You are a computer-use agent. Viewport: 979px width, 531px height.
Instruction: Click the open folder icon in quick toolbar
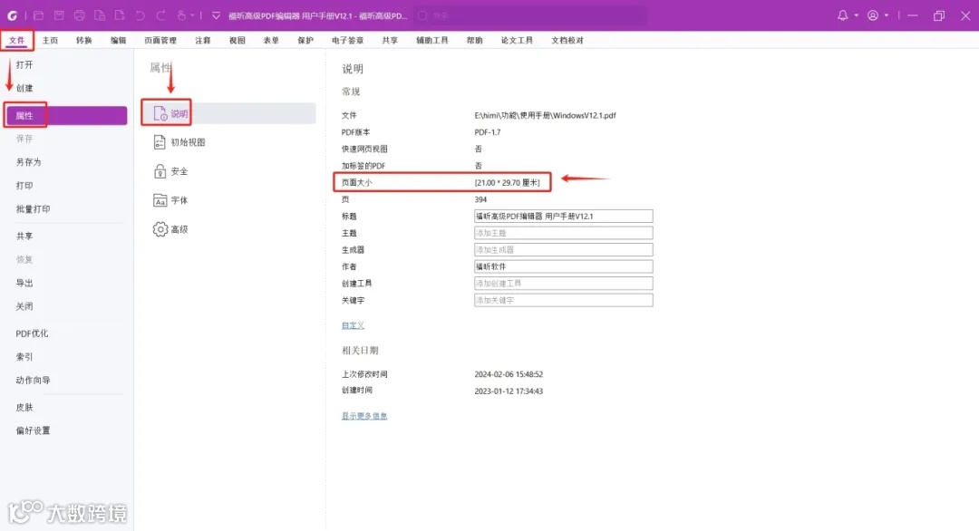coord(38,15)
